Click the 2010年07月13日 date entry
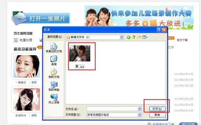Image resolution: width=201 pixels, height=125 pixels. [184, 86]
